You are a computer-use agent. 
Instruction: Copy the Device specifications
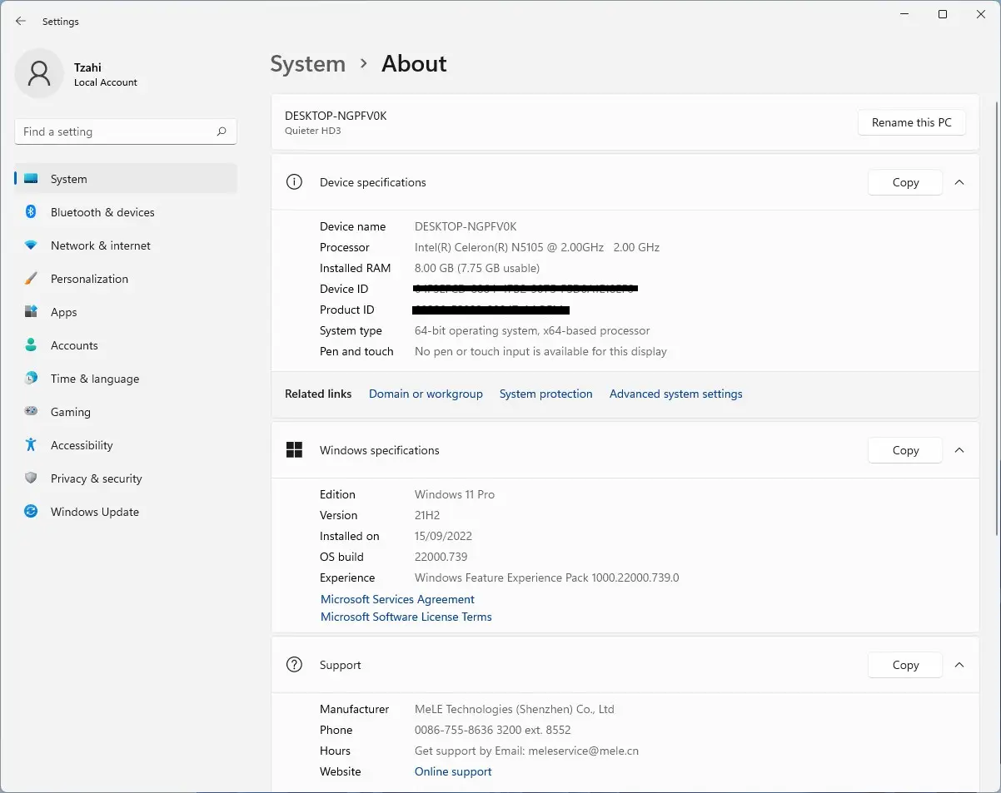(x=905, y=182)
